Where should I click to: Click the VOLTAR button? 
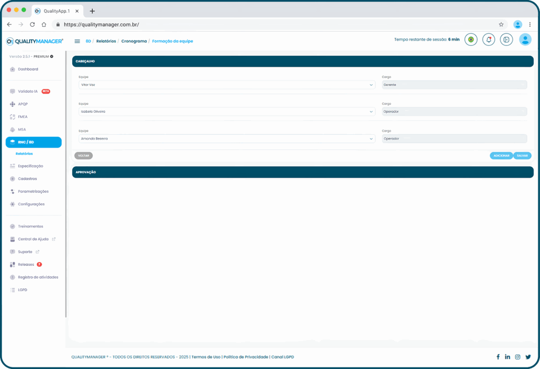click(83, 156)
